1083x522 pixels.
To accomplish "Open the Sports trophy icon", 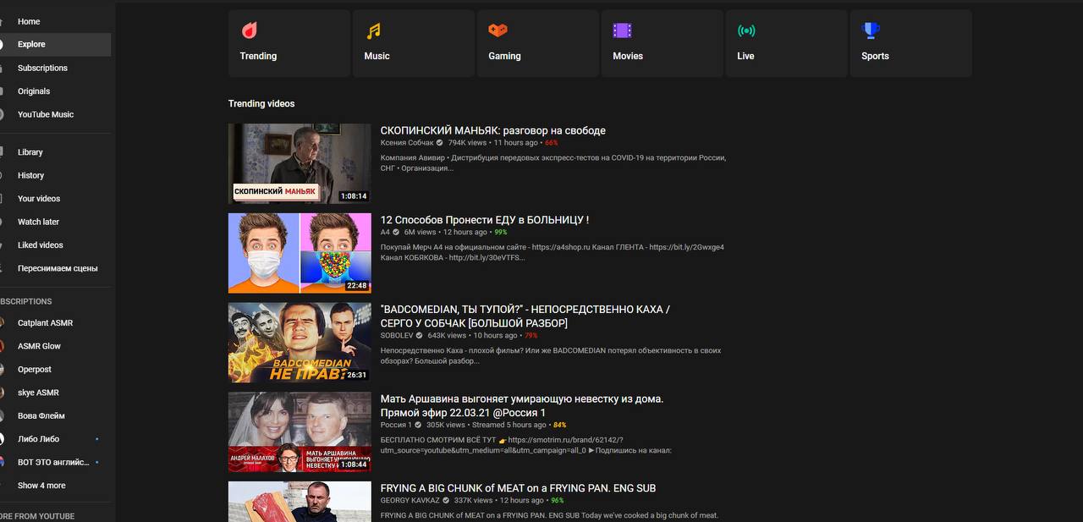I will [871, 30].
